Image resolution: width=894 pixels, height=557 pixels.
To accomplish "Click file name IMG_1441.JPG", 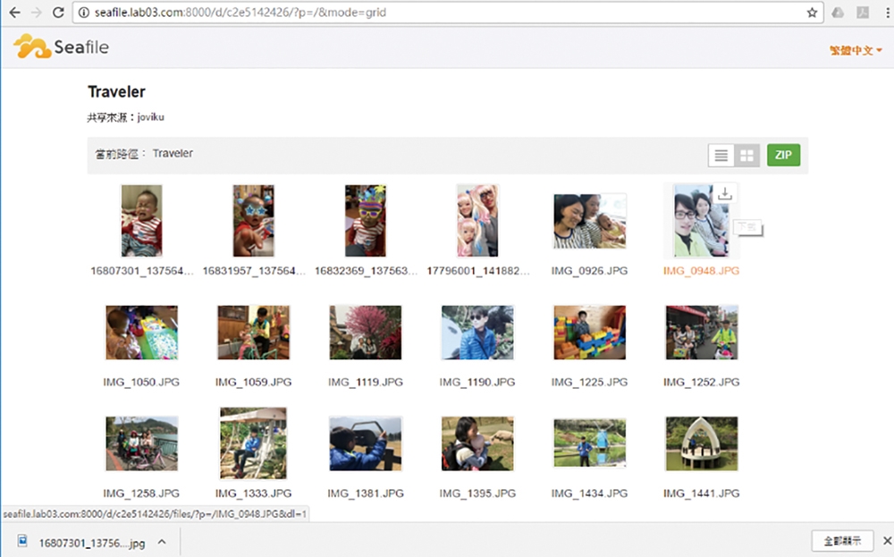I will point(702,494).
